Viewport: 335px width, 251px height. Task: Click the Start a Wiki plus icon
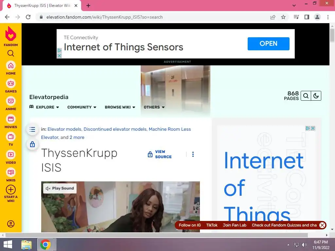coord(11,190)
